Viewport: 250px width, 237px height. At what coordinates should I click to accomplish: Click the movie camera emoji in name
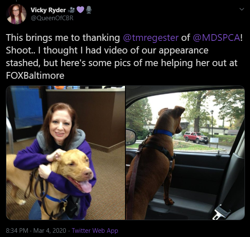(x=72, y=10)
